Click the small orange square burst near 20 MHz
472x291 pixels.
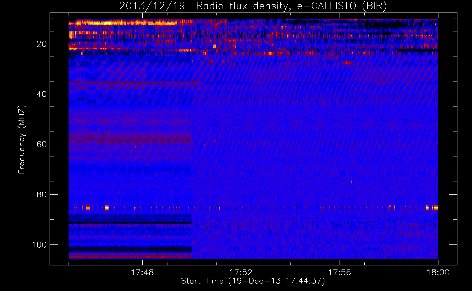(x=214, y=46)
